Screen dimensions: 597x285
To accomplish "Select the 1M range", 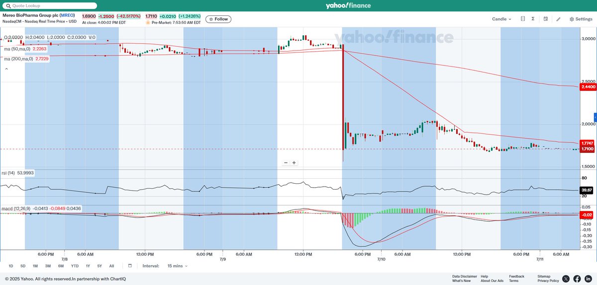I will 35,266.
